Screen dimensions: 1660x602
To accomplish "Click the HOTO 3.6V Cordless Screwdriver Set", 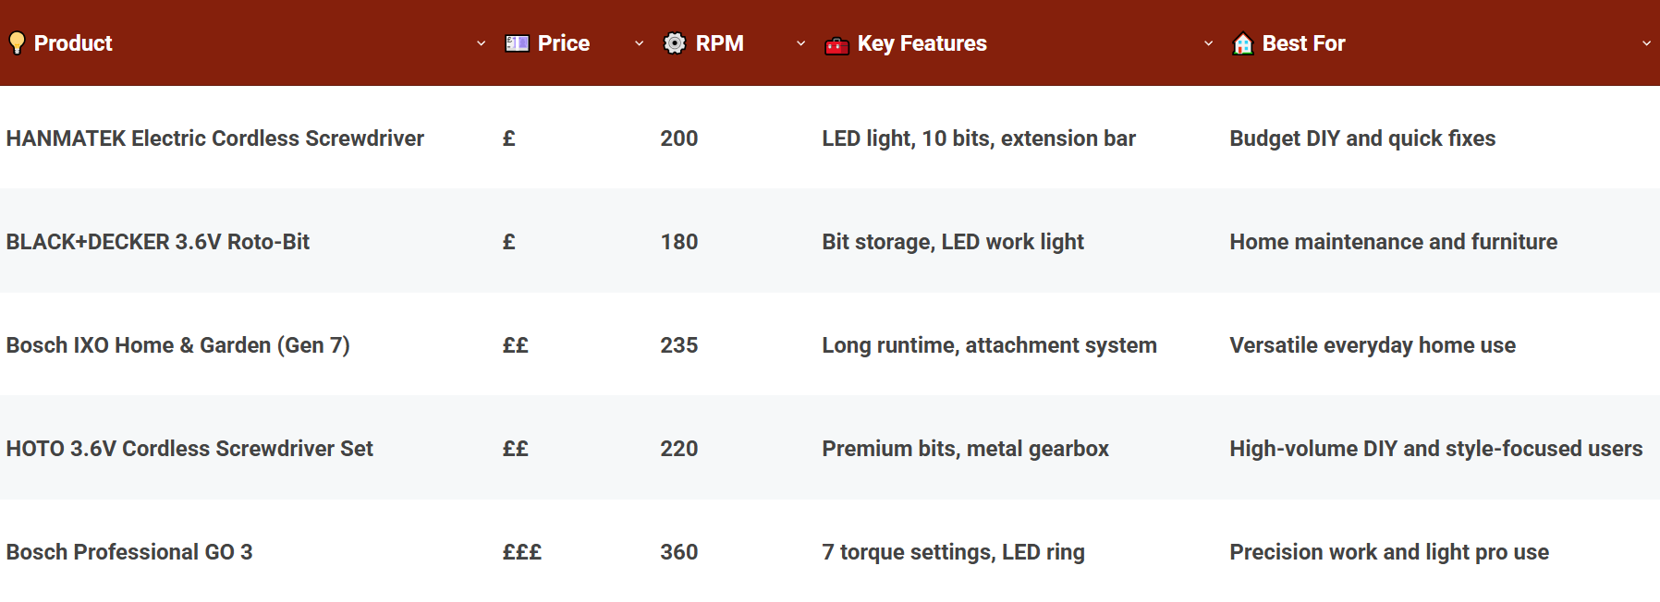I will point(189,449).
